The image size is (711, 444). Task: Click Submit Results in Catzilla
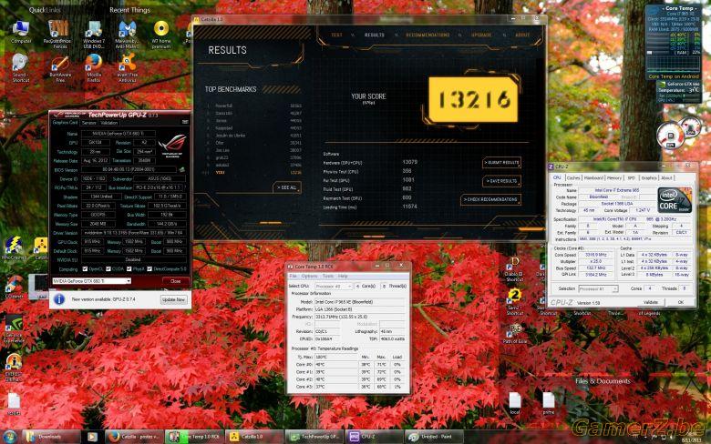click(501, 163)
